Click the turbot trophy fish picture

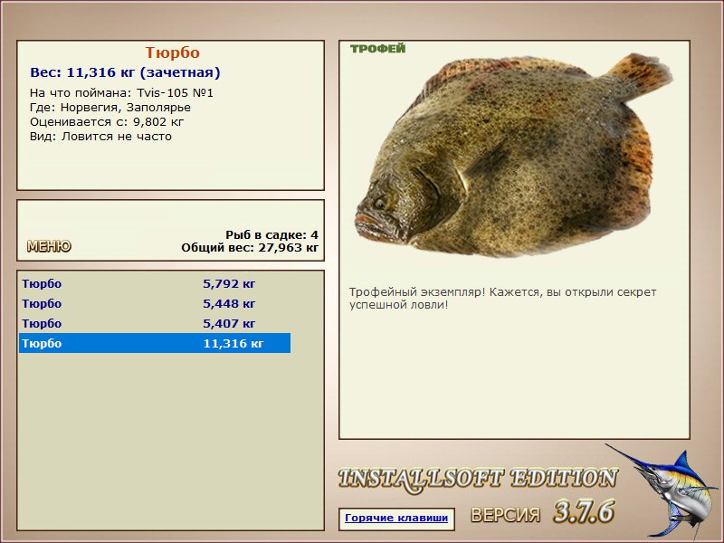tap(513, 156)
